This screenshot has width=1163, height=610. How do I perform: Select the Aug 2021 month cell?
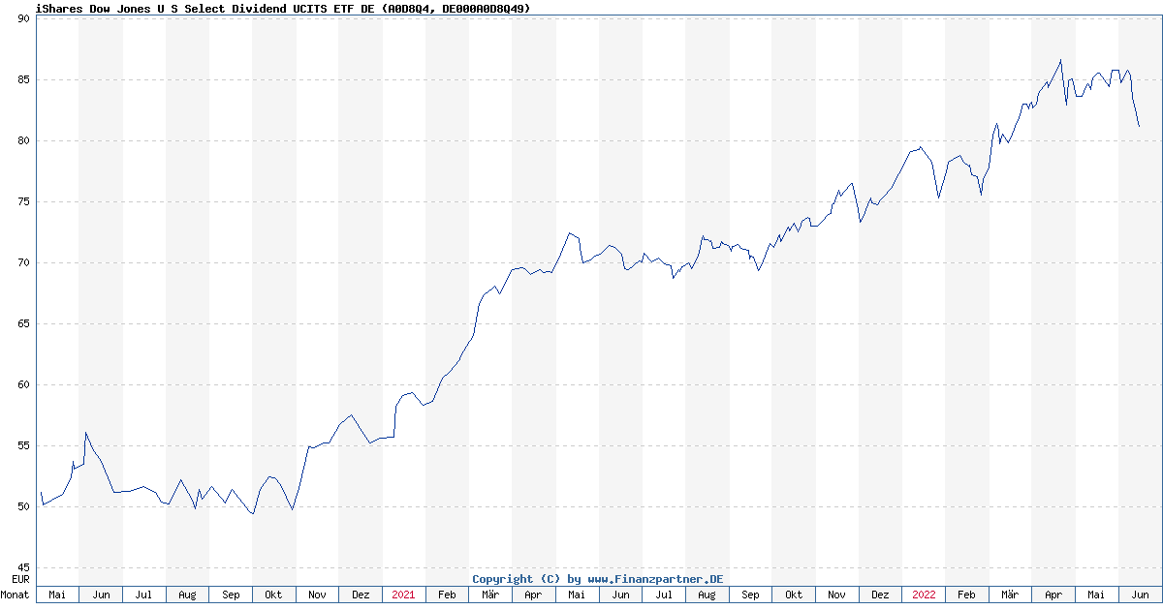click(x=706, y=595)
